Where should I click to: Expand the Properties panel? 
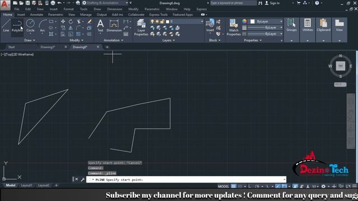pyautogui.click(x=253, y=40)
